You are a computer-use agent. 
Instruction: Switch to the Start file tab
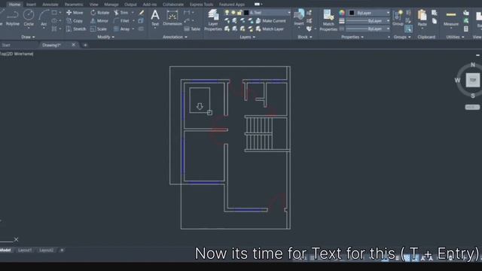[6, 45]
